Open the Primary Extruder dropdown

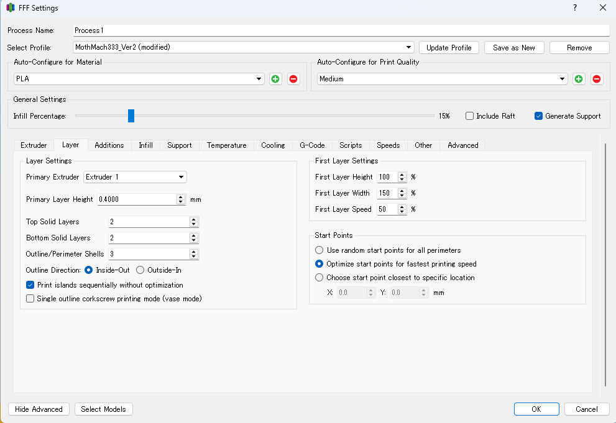click(135, 177)
